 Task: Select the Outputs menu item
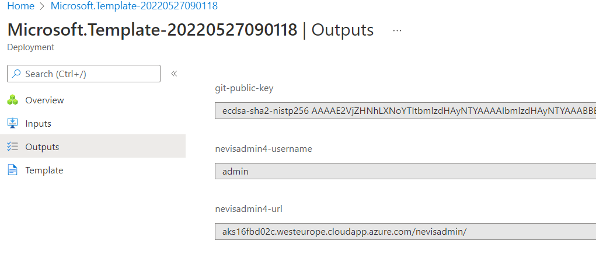tap(42, 147)
